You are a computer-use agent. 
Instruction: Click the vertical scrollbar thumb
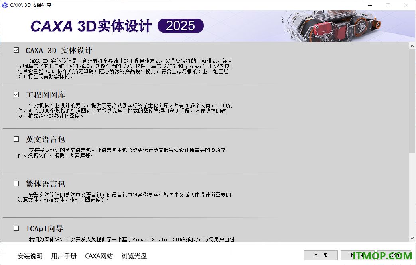(x=412, y=101)
